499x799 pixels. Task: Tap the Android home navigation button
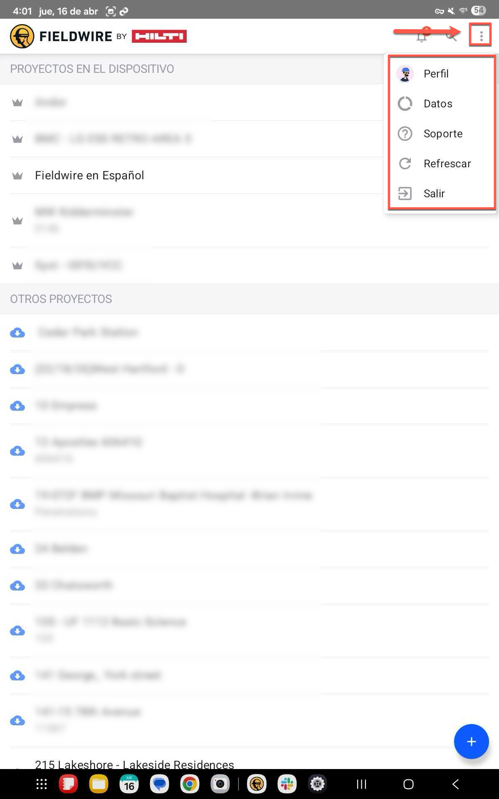click(408, 784)
